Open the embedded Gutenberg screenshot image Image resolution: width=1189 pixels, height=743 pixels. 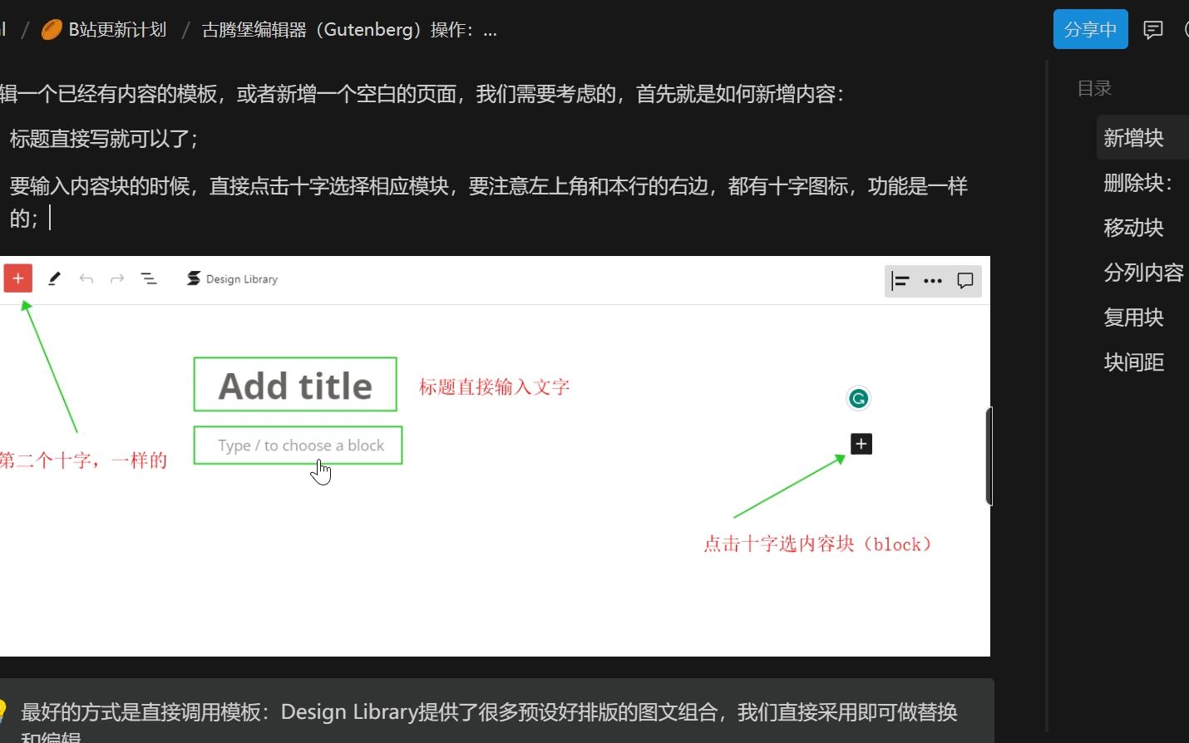click(495, 456)
